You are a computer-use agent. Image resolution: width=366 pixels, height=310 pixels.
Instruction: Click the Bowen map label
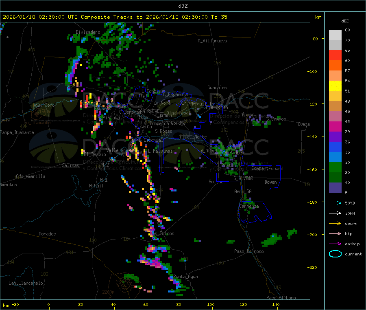tap(270, 182)
